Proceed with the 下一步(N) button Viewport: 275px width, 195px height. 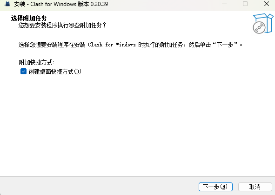[x=215, y=187]
